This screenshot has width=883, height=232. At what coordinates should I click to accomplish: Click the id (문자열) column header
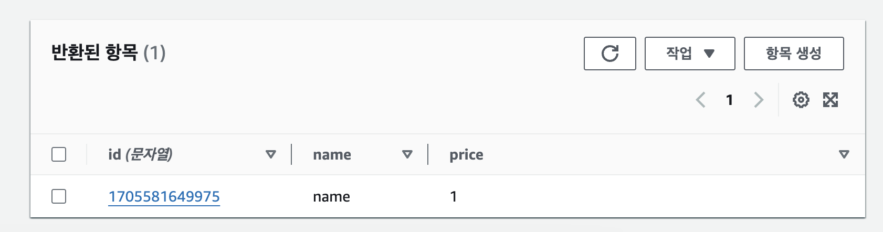coord(140,154)
